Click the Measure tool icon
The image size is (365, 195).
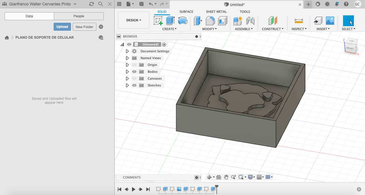tap(299, 21)
